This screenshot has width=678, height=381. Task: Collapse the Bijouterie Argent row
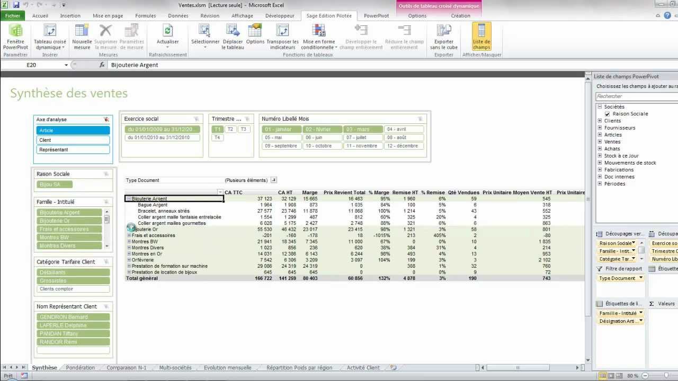coord(129,199)
